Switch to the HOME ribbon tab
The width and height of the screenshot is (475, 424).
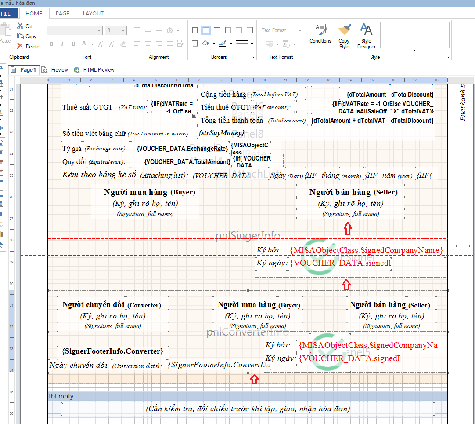(x=34, y=14)
